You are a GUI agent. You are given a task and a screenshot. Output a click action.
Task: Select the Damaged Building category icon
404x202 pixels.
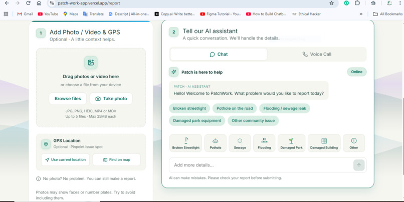[324, 143]
